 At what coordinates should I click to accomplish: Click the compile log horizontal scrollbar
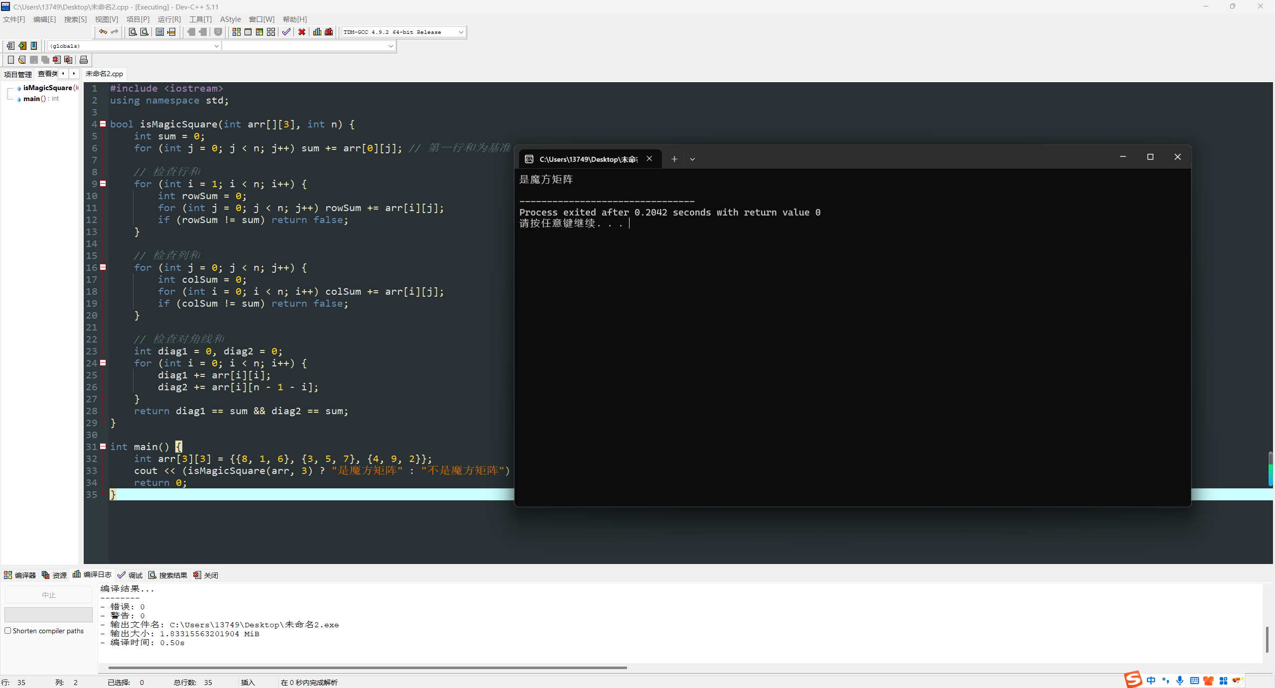coord(367,668)
